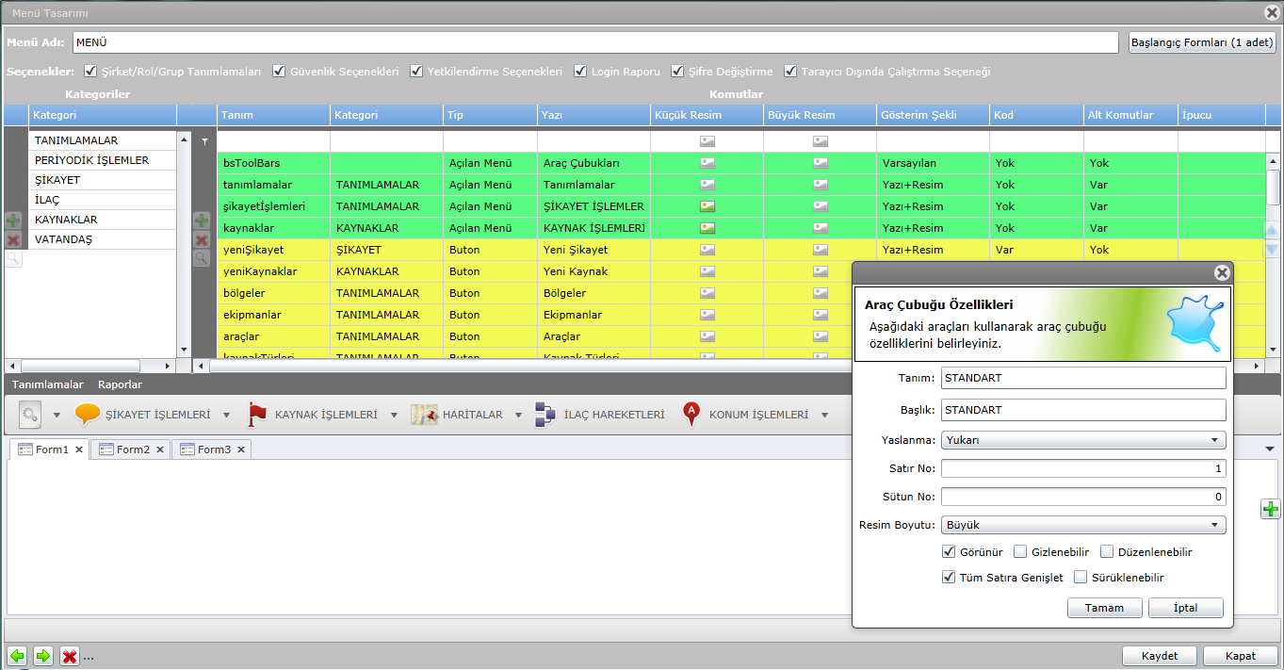Open the tab list arrow at far right

click(x=1270, y=449)
